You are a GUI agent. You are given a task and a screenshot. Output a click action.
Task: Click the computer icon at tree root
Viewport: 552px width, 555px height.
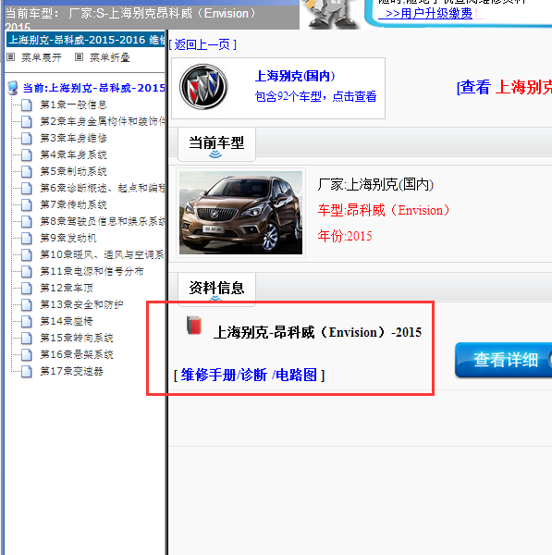point(13,88)
